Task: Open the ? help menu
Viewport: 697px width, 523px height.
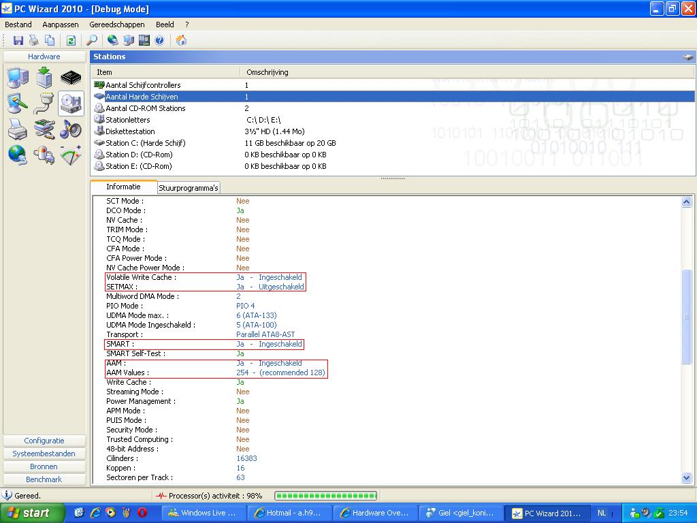Action: click(187, 25)
